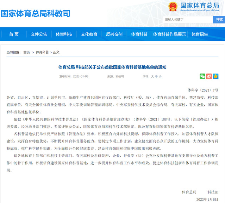This screenshot has height=203, width=225.
Task: Click the 国家体育总局科教司 site title
Action: [x=36, y=13]
